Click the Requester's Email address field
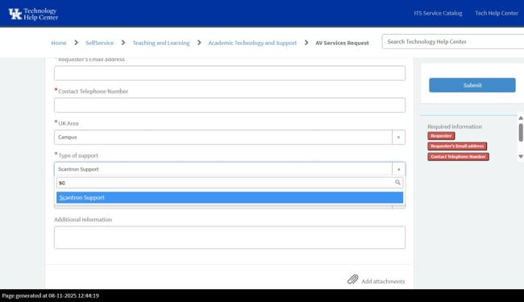Screen dimensions: 524x302 tap(230, 73)
